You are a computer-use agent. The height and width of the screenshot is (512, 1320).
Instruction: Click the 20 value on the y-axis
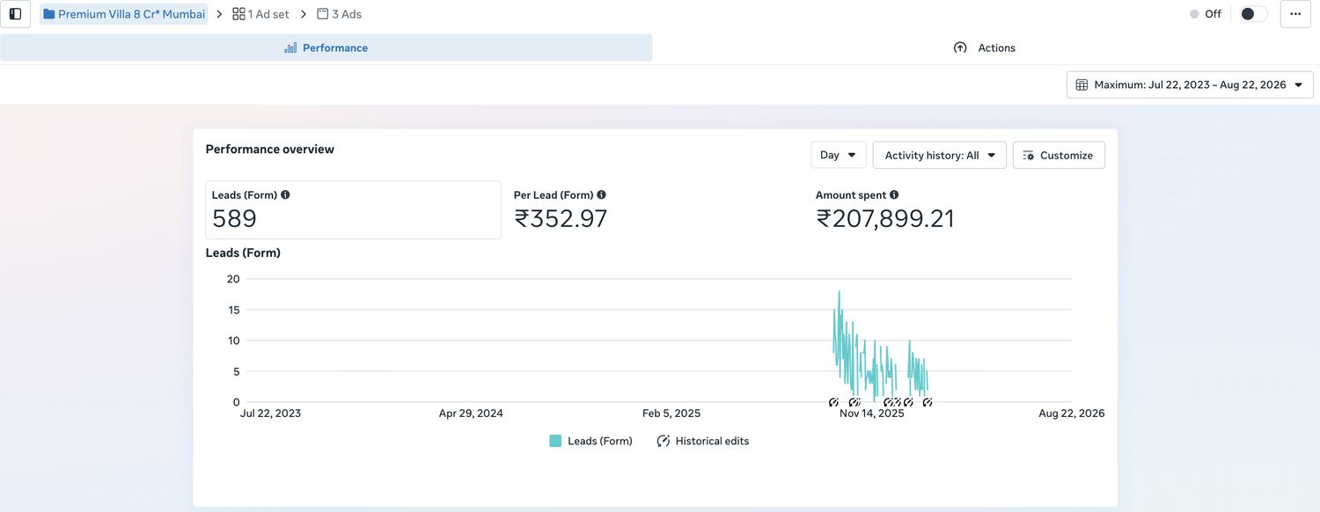pyautogui.click(x=233, y=279)
